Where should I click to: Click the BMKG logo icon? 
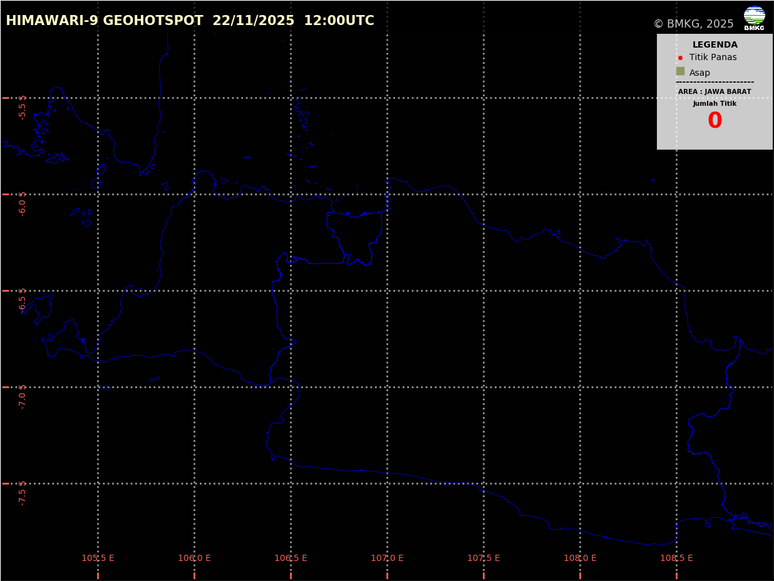(754, 18)
